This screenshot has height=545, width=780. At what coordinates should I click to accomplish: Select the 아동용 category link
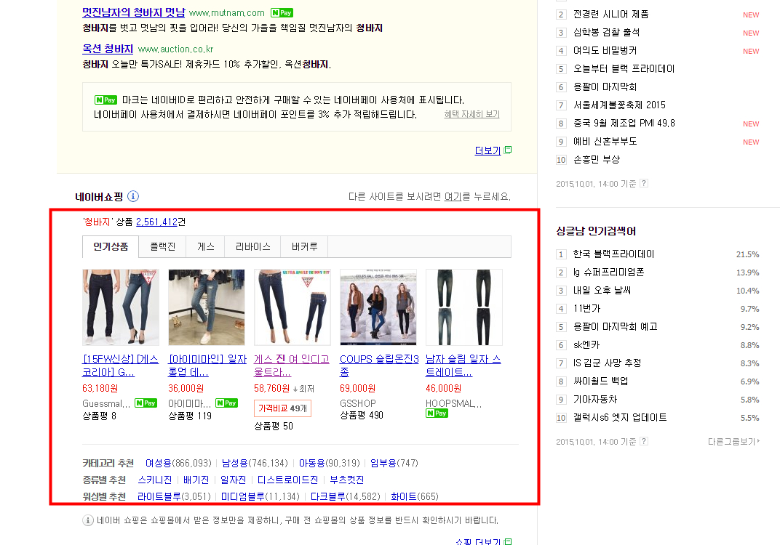point(312,463)
